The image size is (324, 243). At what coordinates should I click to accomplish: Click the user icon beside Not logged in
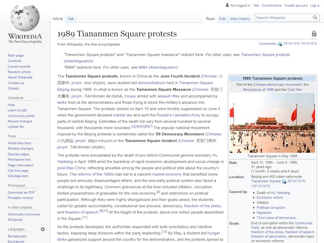pos(227,5)
